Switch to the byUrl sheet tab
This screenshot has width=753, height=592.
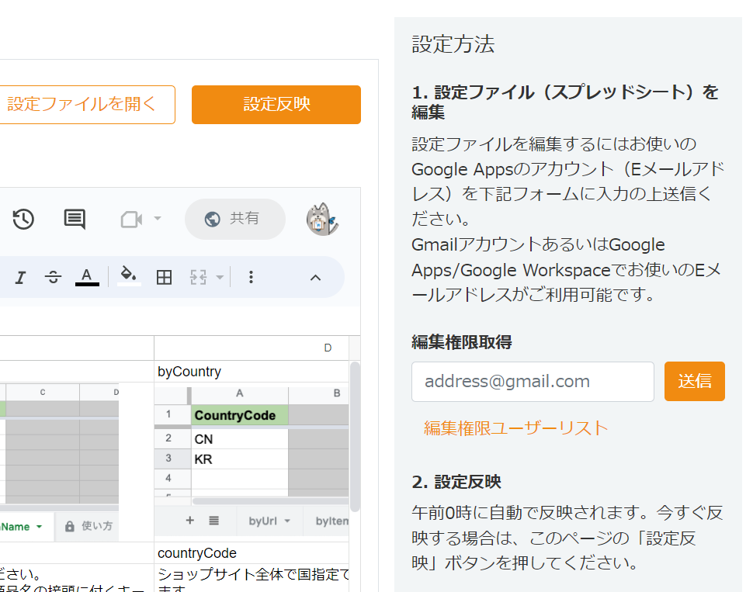pyautogui.click(x=268, y=521)
